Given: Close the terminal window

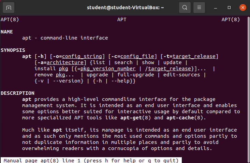Looking at the screenshot, I should [242, 7].
